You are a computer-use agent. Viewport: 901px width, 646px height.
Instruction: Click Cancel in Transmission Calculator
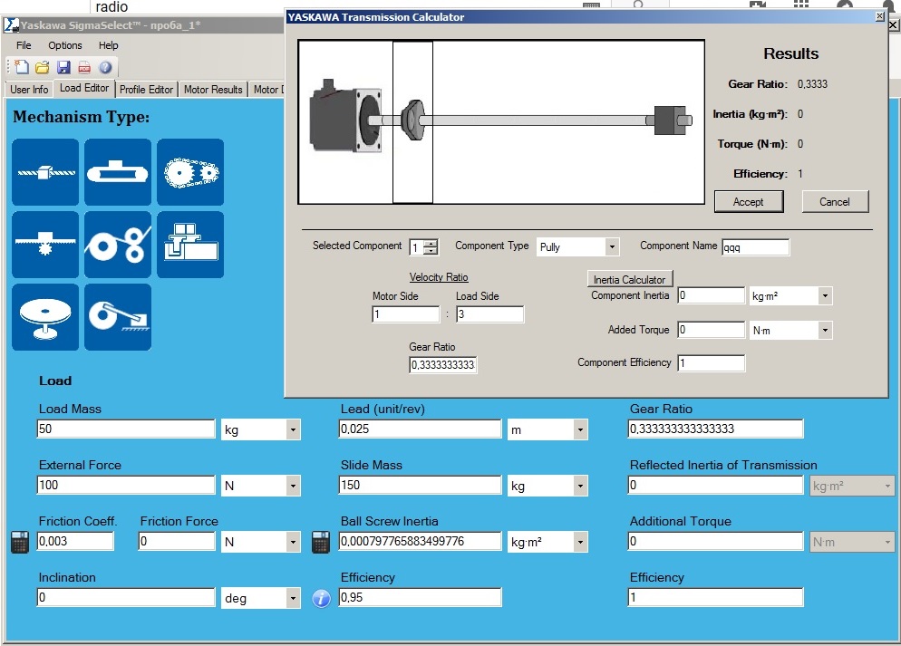click(835, 201)
